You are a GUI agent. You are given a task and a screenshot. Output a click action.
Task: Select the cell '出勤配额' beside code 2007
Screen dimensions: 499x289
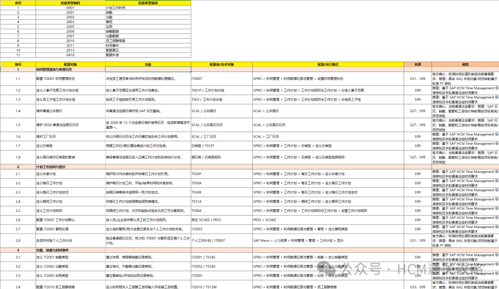[148, 36]
